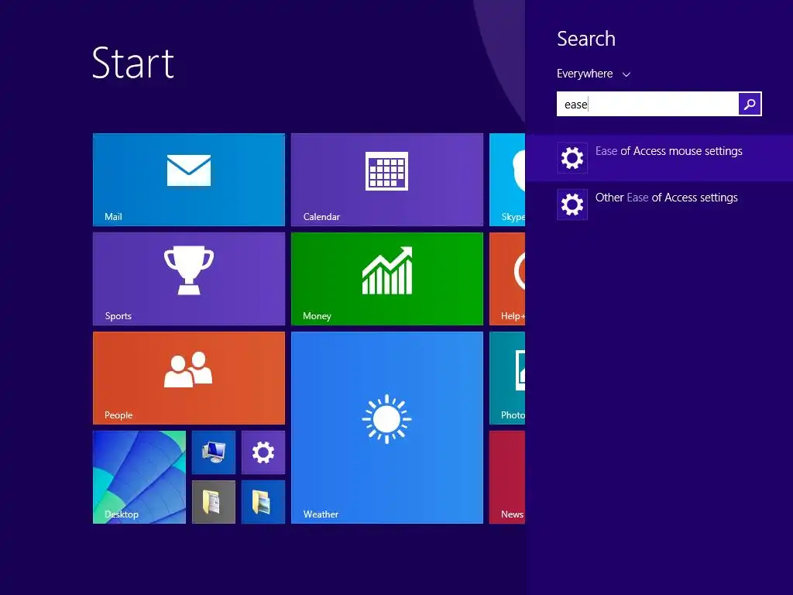Open the Documents folder tile
The width and height of the screenshot is (793, 595).
(214, 502)
